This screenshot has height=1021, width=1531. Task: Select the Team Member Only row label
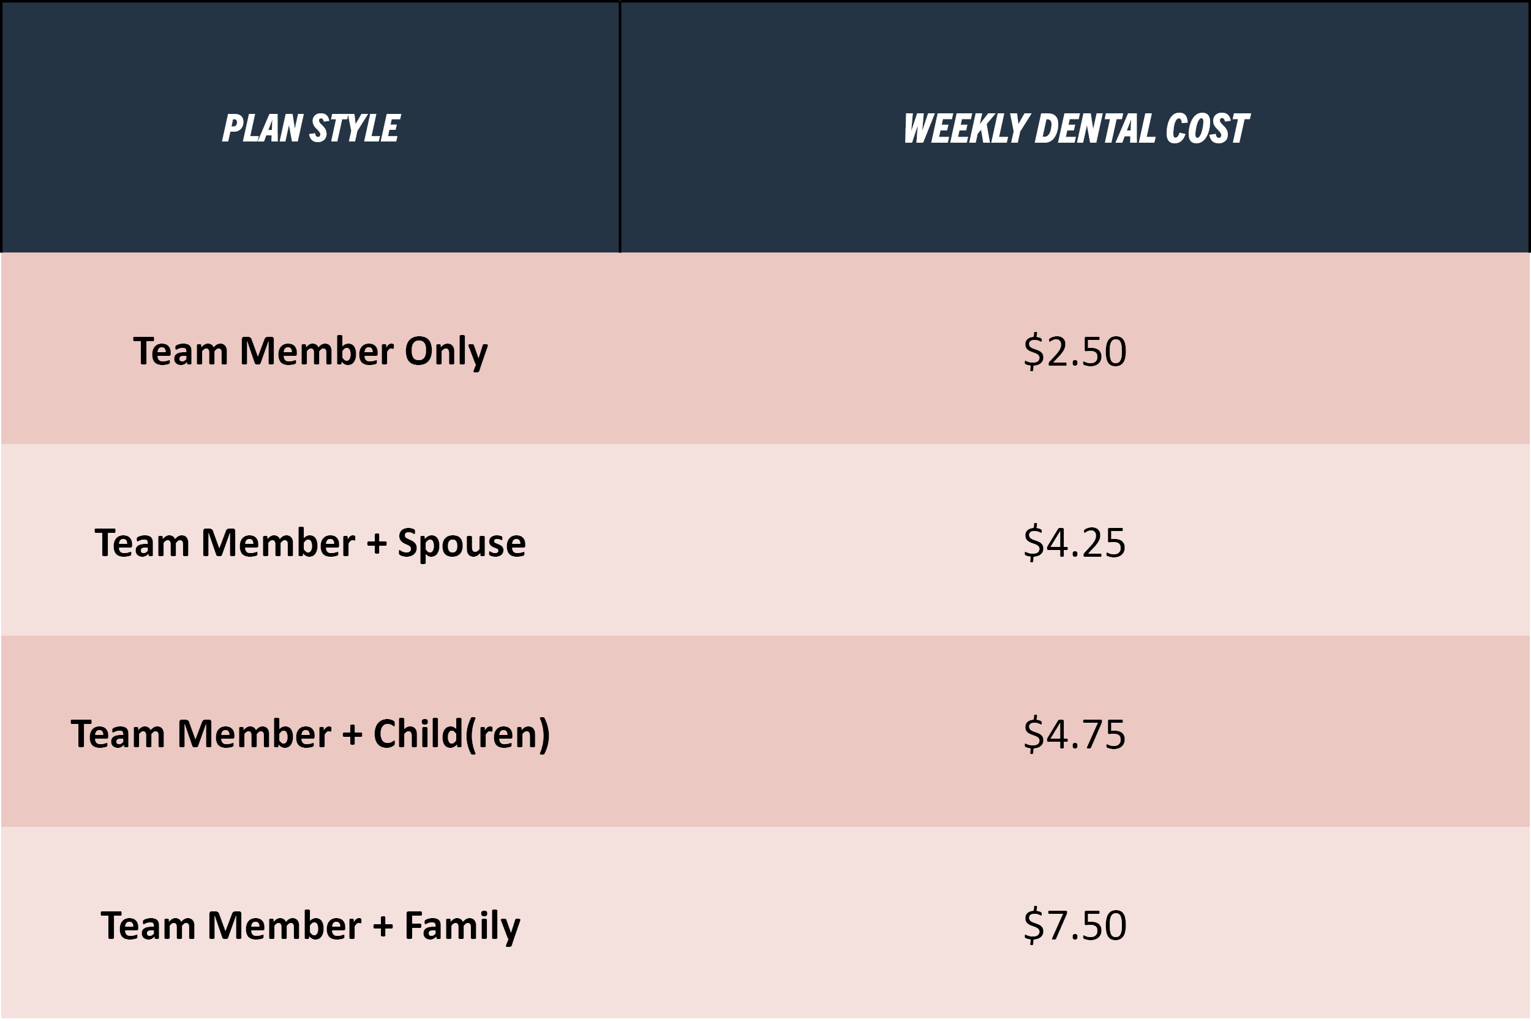point(310,352)
